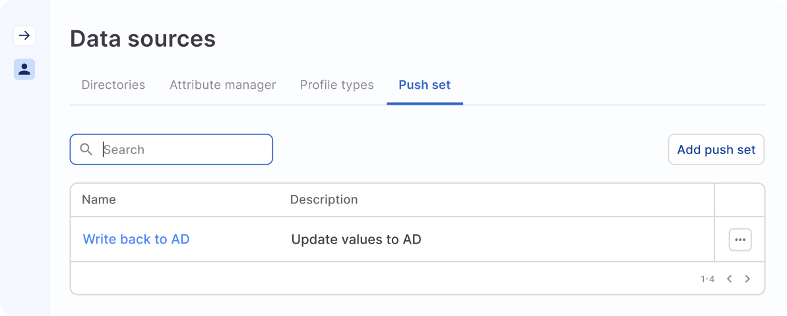
Task: Click the Name column header
Action: click(99, 199)
